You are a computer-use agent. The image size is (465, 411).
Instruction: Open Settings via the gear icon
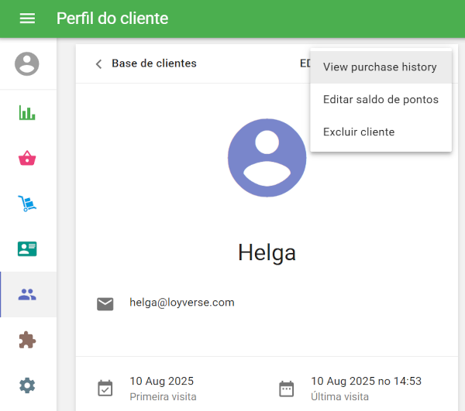[27, 385]
